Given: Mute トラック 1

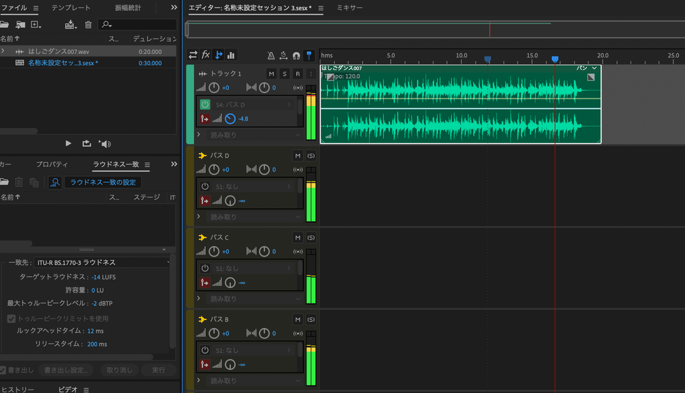Looking at the screenshot, I should click(x=272, y=73).
